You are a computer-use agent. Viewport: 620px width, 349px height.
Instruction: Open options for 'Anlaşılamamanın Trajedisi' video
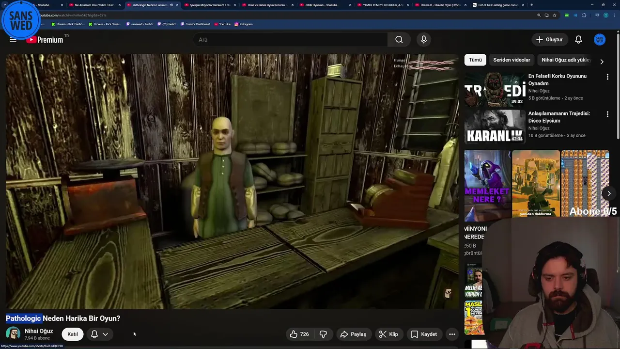607,114
